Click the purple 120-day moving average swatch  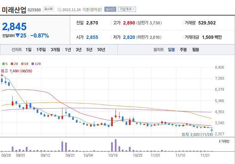[33, 64]
